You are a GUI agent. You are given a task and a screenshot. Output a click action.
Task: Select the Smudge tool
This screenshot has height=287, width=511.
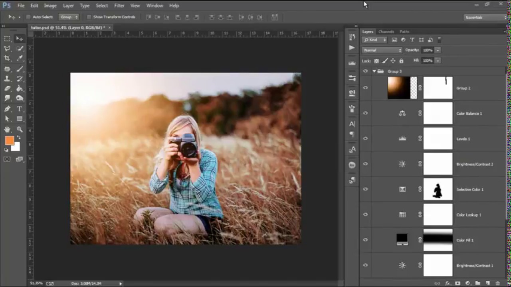[7, 98]
